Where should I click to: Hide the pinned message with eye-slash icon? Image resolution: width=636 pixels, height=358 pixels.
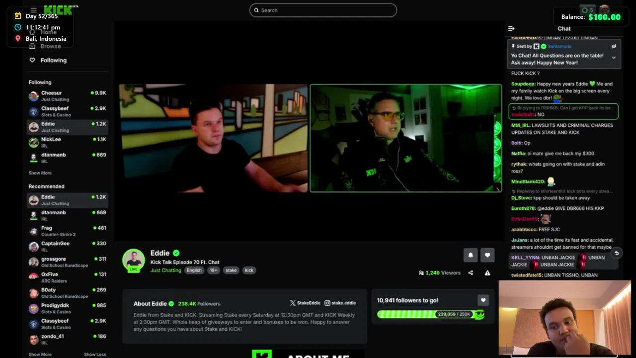[x=614, y=46]
